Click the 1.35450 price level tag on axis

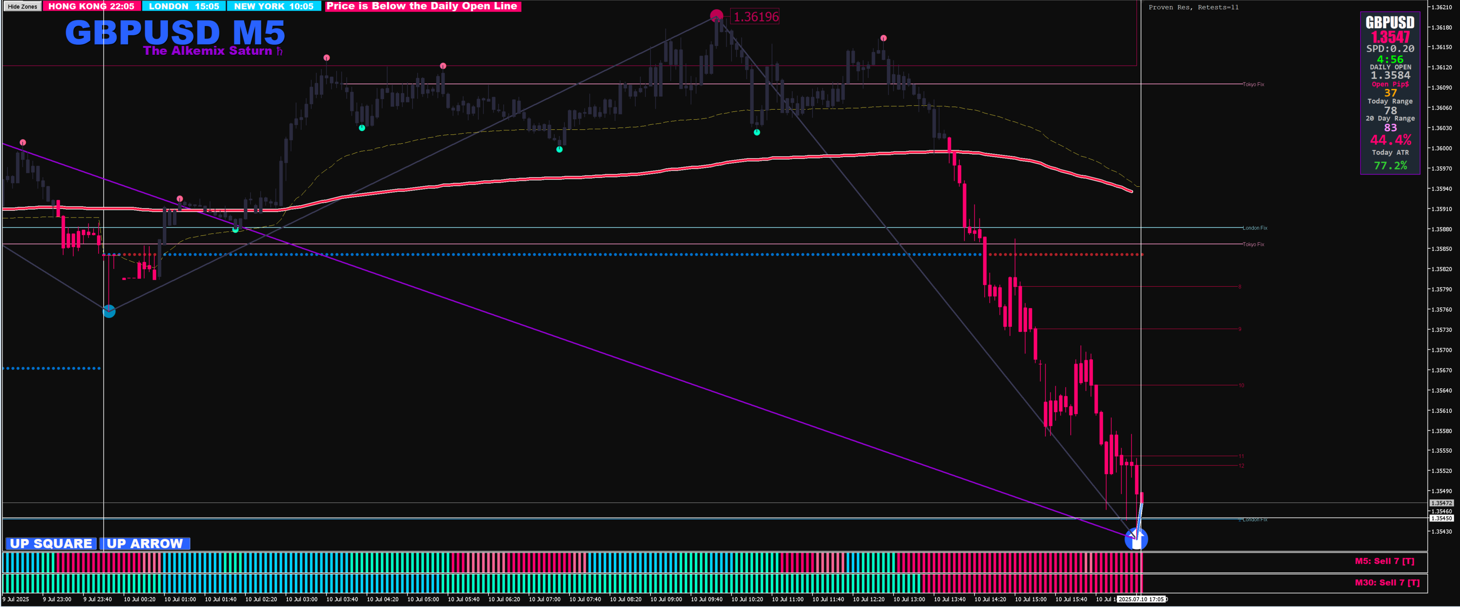pos(1441,518)
